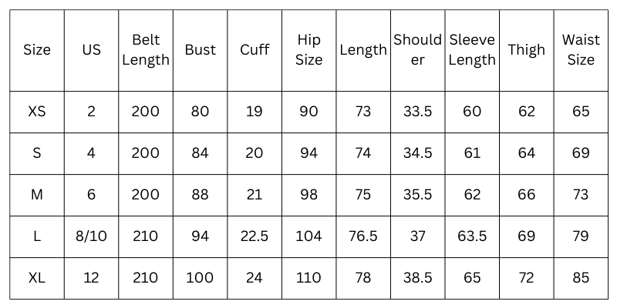Screen dimensions: 617x308
Task: Select the 88 bust value for M
Action: pyautogui.click(x=200, y=195)
